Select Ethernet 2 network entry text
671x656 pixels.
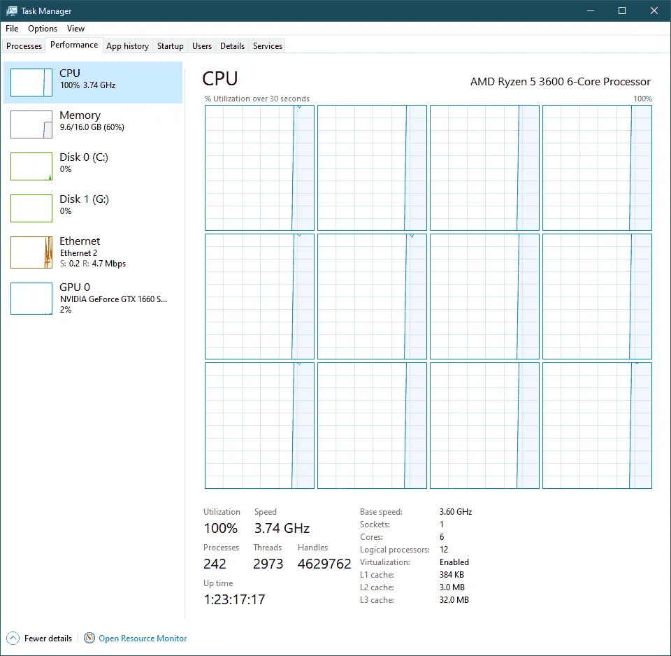[79, 253]
